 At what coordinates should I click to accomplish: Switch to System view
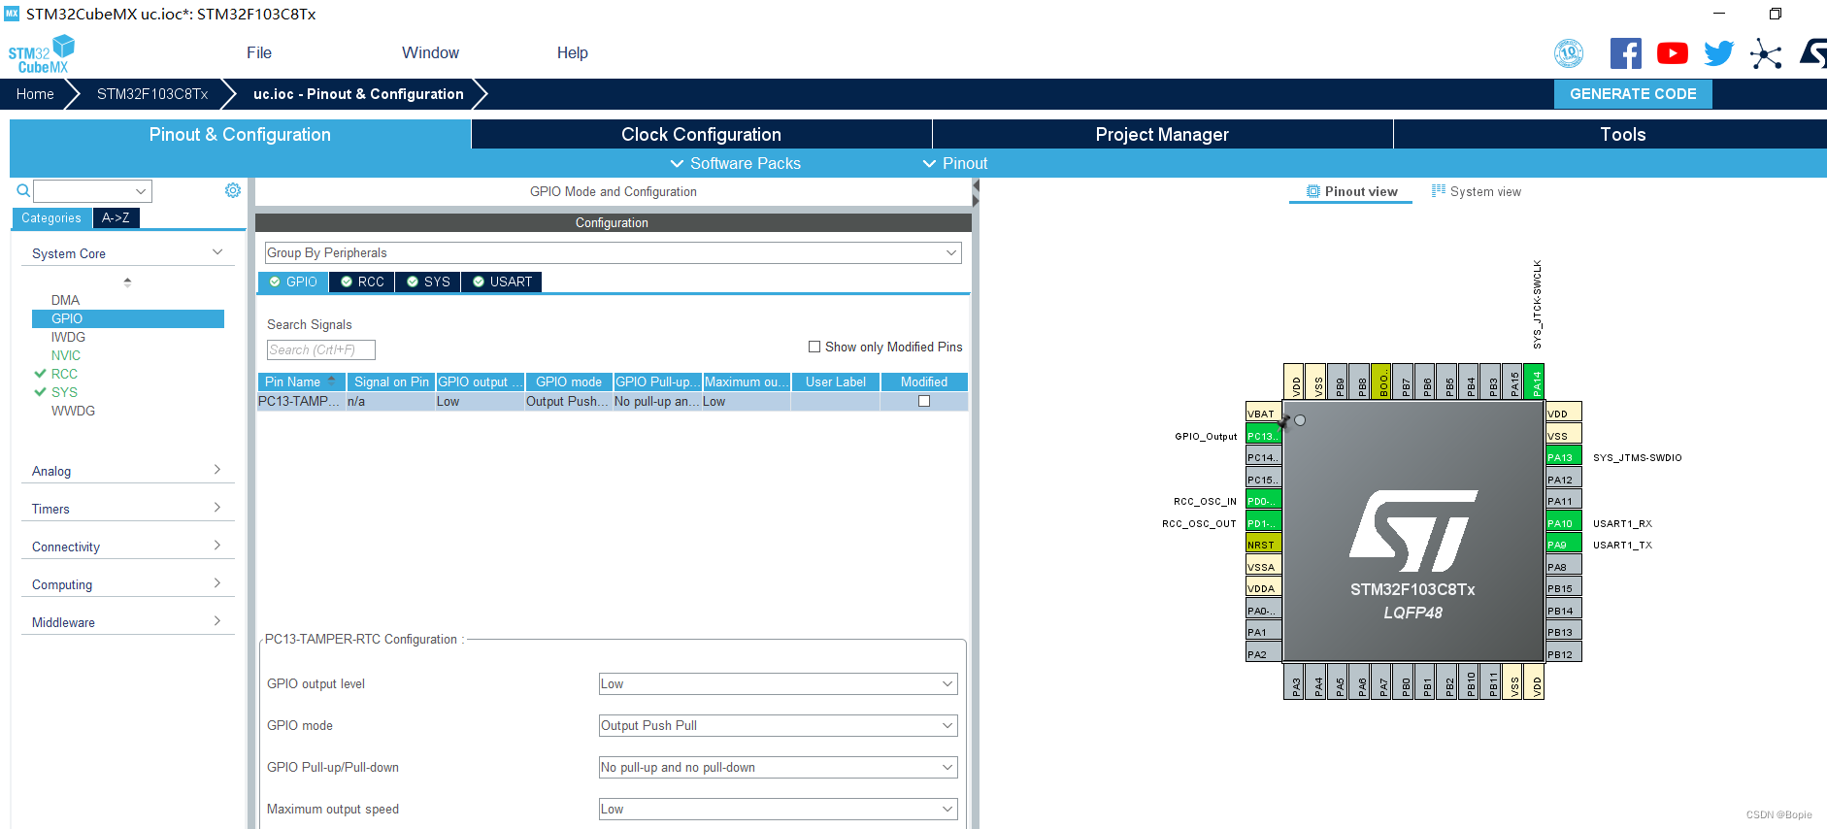tap(1477, 191)
